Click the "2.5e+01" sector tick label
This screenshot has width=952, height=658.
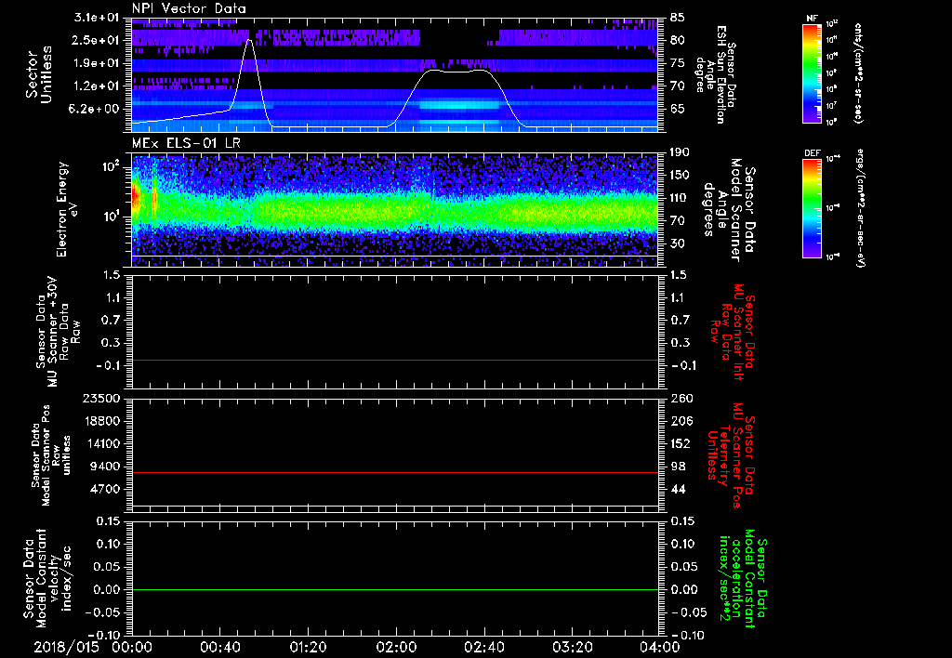click(x=97, y=40)
